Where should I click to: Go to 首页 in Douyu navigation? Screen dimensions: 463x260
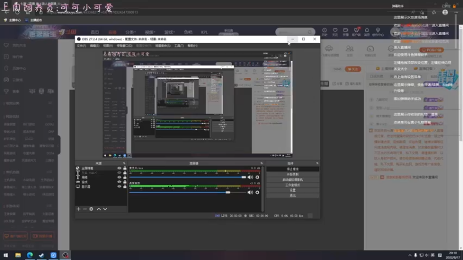95,32
